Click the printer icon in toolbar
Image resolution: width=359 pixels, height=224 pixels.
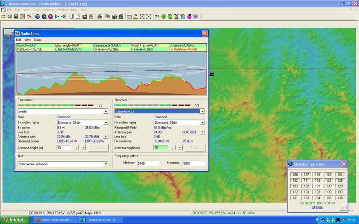coord(99,17)
